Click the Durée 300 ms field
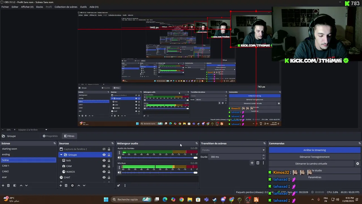The image size is (362, 204). pyautogui.click(x=235, y=157)
